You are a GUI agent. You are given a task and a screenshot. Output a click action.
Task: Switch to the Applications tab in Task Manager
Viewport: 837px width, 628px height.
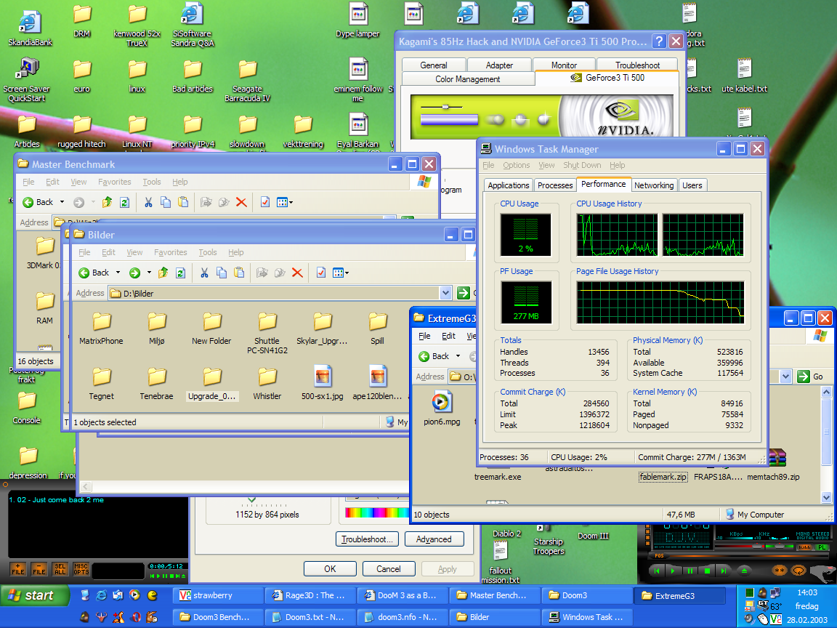point(508,185)
